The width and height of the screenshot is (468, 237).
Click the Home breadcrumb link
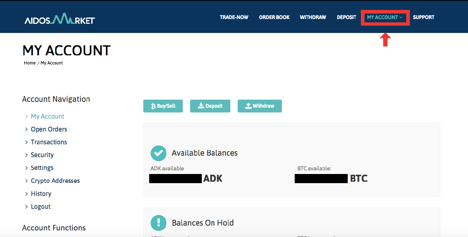coord(30,63)
